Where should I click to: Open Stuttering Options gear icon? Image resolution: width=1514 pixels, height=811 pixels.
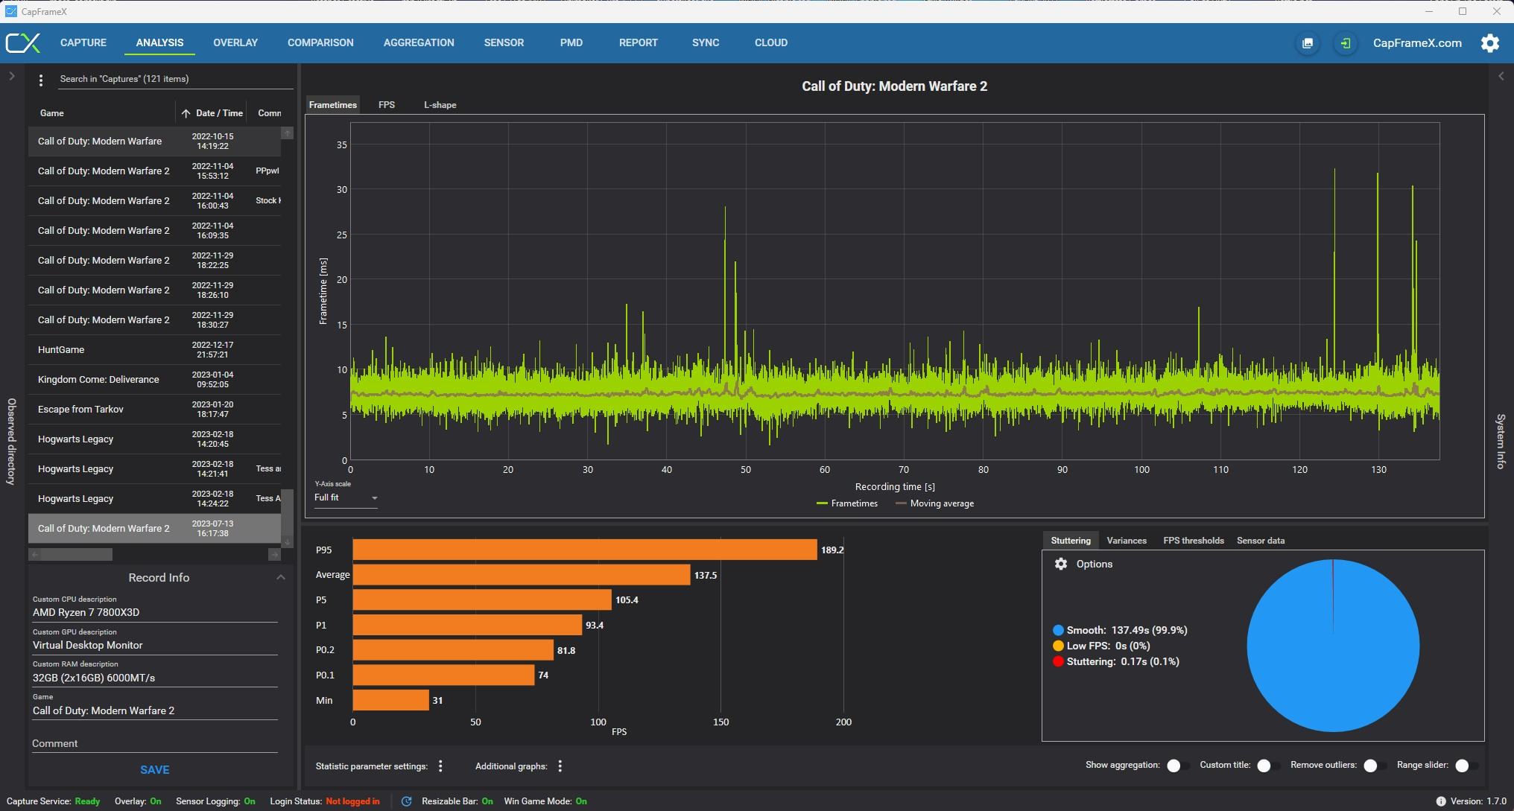click(x=1061, y=564)
